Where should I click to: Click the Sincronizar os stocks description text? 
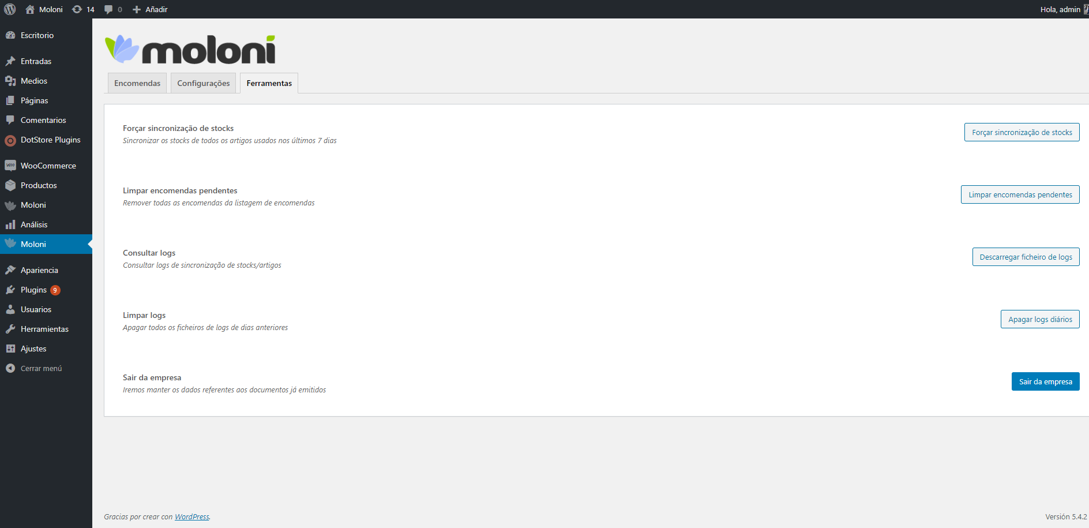click(230, 140)
